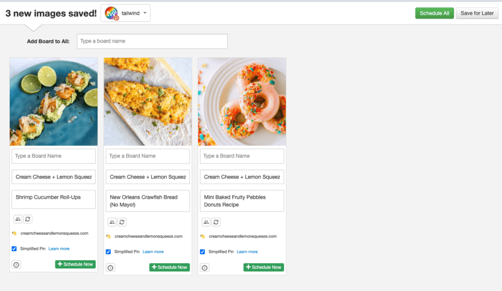Open the clock scheduler on Crawfish Bread card
502x291 pixels.
tap(110, 267)
